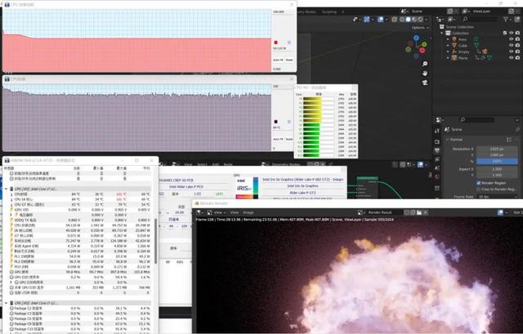
Task: Enable the Crop to Render Region checkbox
Action: [479, 189]
